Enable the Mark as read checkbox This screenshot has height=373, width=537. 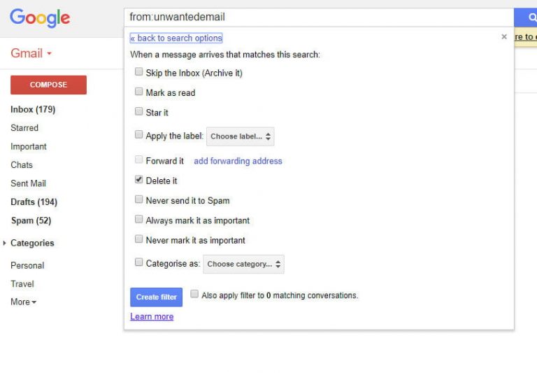[138, 92]
